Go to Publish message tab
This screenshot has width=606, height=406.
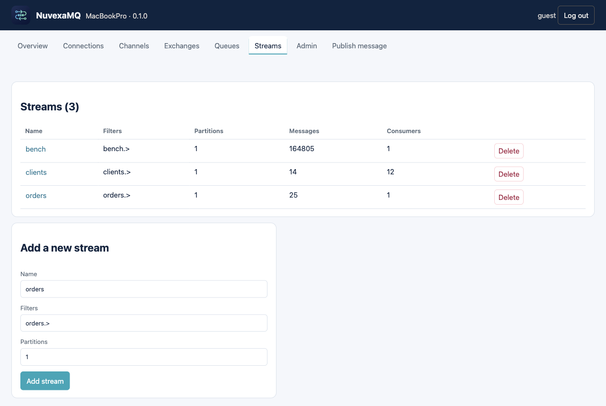point(359,46)
